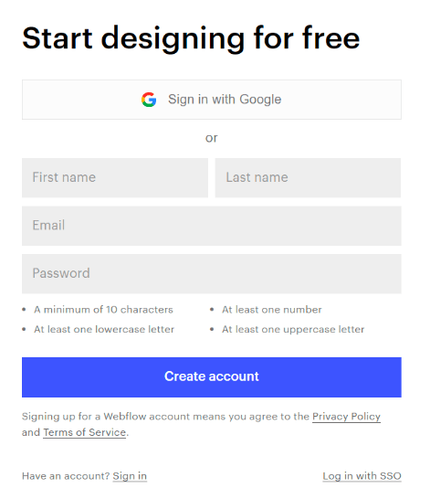Click the blue Create account button
430x498 pixels.
212,377
